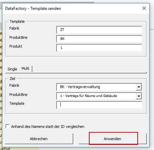Click the Produkt field containing 1
The width and height of the screenshot is (154, 150).
coord(99,48)
